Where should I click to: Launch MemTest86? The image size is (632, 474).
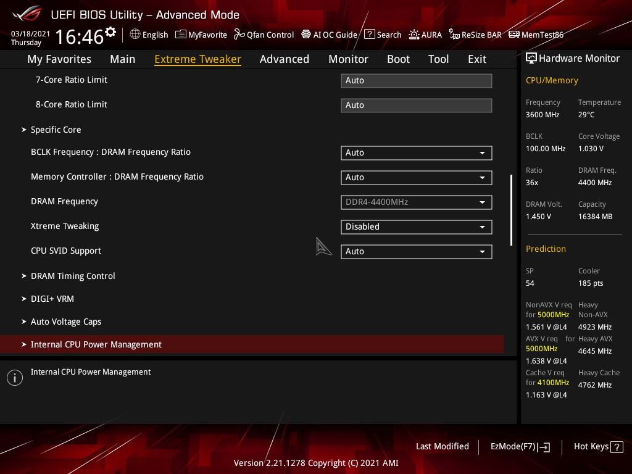tap(536, 35)
